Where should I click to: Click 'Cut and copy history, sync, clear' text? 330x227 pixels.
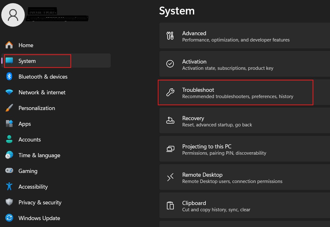tap(216, 209)
